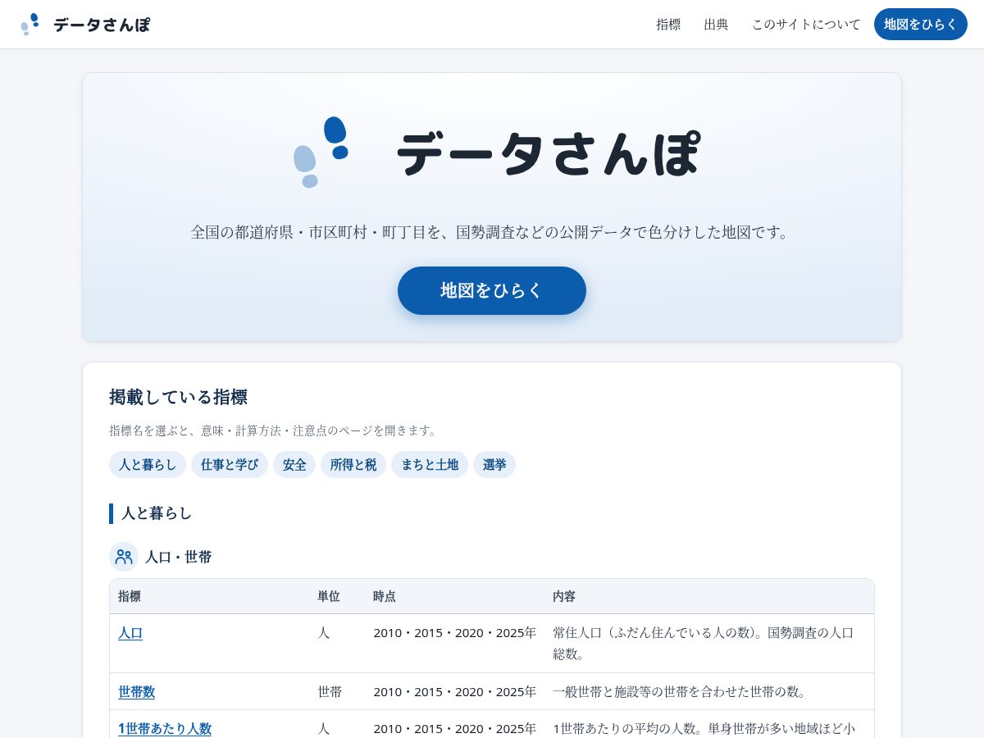Open このサイトについて in the header

pos(806,25)
